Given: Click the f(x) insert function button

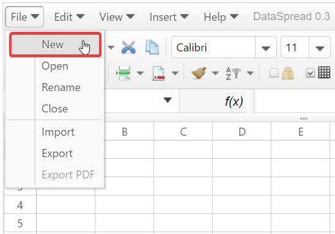Looking at the screenshot, I should click(x=234, y=101).
